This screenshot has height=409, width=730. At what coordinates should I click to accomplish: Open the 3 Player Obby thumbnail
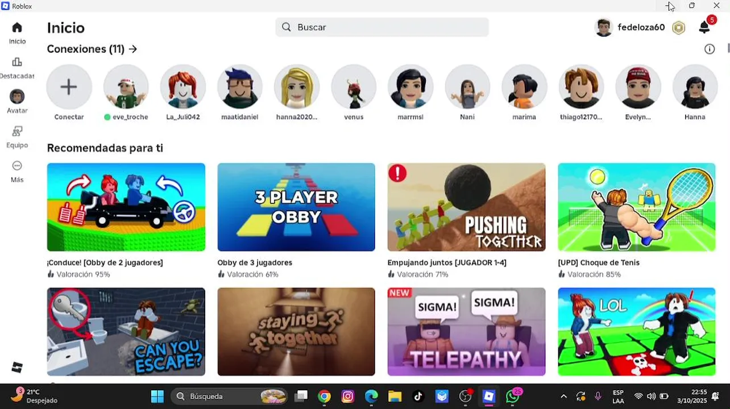click(x=296, y=207)
